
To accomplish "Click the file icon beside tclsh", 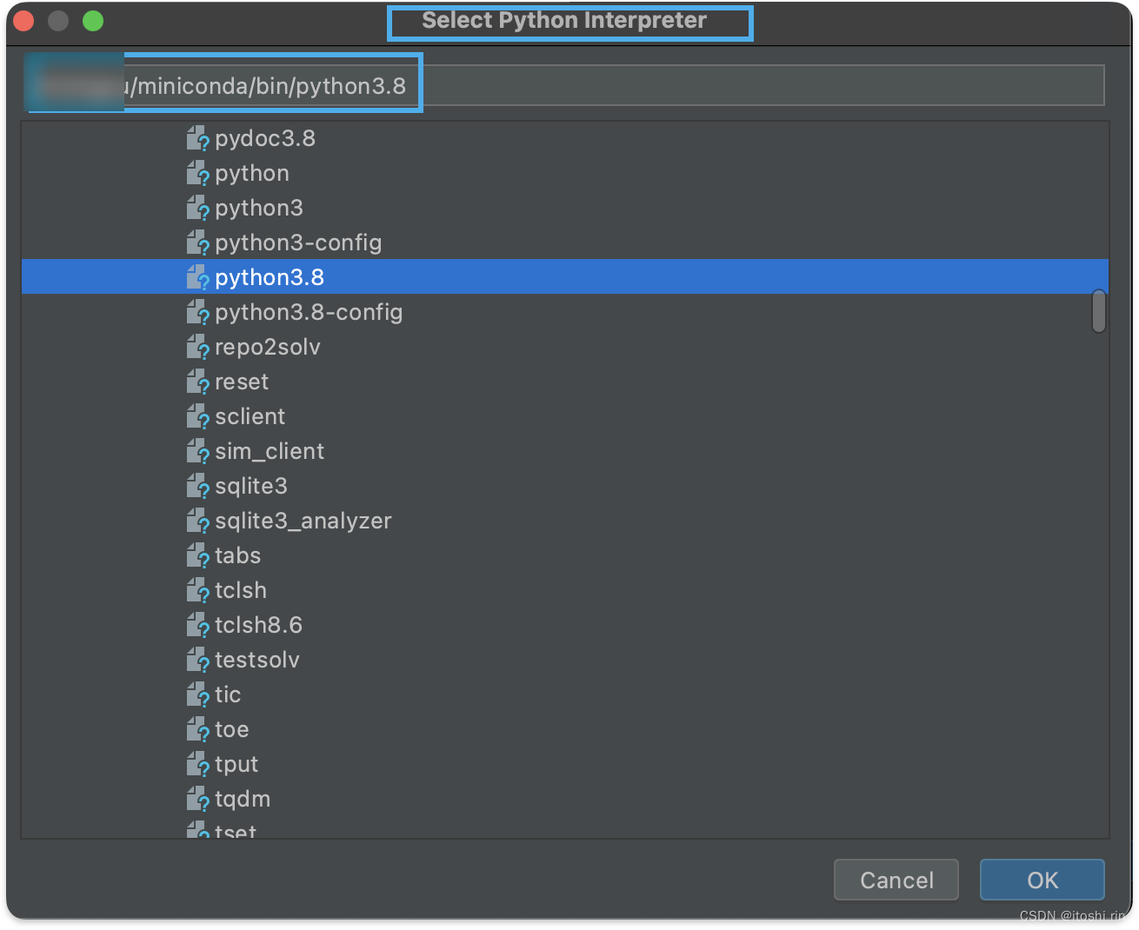I will click(x=198, y=590).
